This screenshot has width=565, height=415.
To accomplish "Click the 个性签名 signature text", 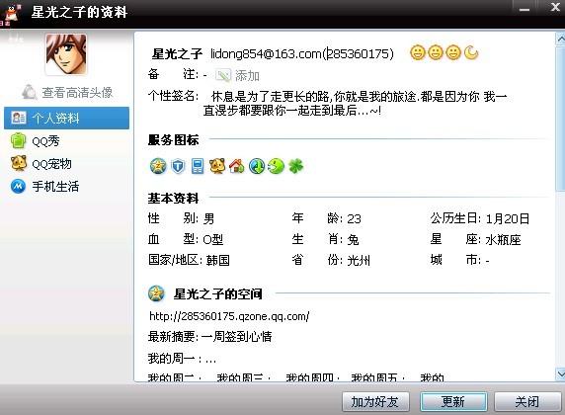I will 355,103.
